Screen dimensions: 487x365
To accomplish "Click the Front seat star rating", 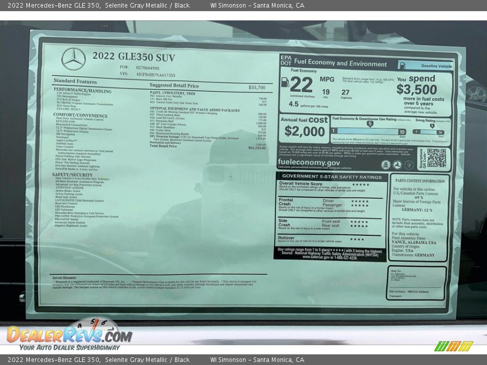I will (359, 222).
